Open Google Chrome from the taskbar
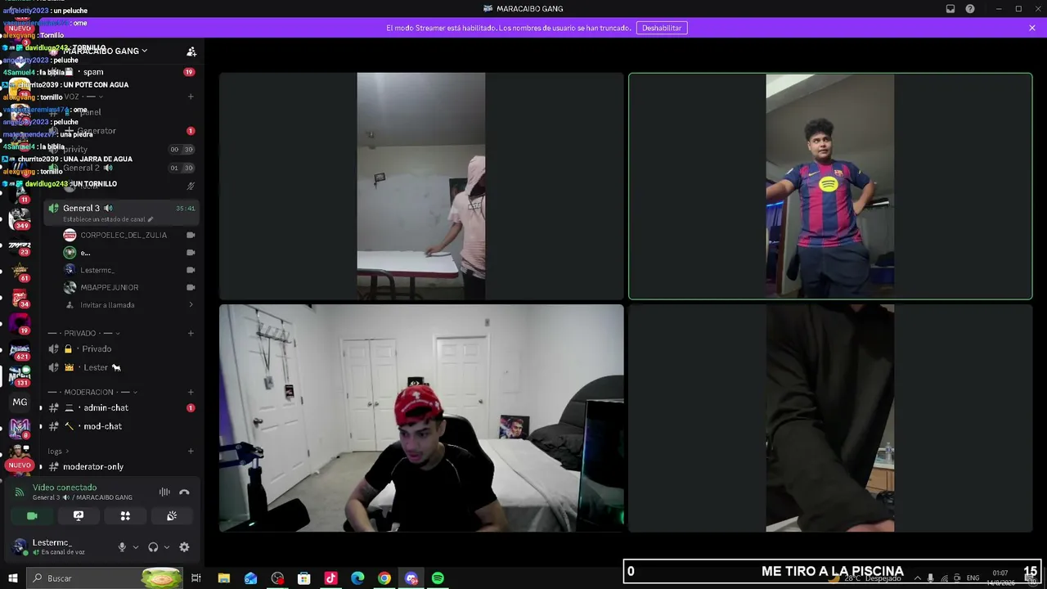The height and width of the screenshot is (589, 1047). click(384, 578)
